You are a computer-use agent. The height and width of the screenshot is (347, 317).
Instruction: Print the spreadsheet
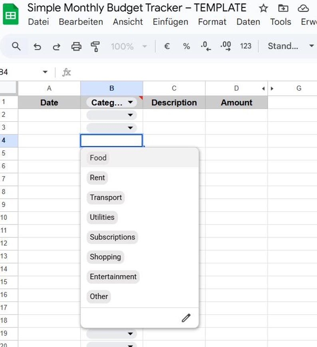(76, 47)
